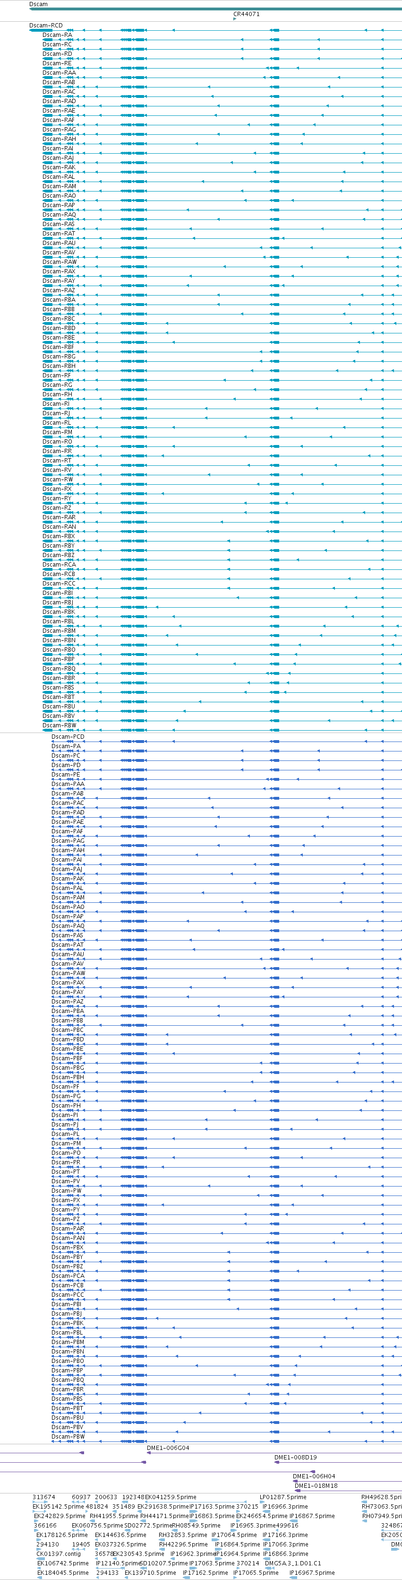The height and width of the screenshot is (1580, 402).
Task: Open the DMG5A3_1.D01.C1 label
Action: click(293, 1563)
